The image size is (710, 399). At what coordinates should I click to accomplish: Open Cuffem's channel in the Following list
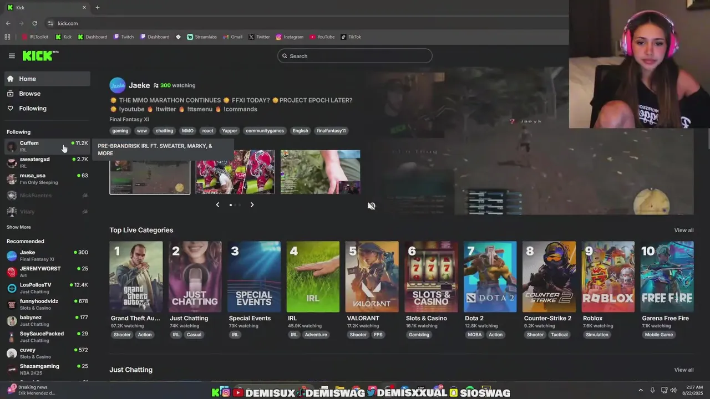click(x=47, y=146)
